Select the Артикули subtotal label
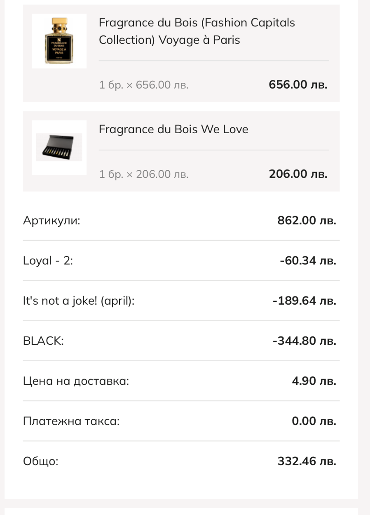Screen dimensions: 370x515 [52, 221]
